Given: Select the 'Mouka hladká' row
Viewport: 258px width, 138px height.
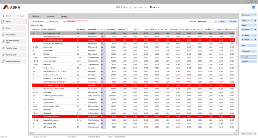Looking at the screenshot, I should coord(132,47).
